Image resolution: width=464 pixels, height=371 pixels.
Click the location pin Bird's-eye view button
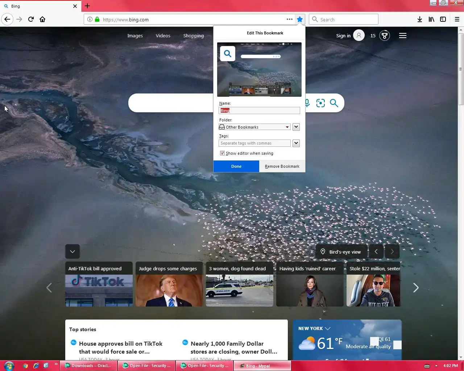(341, 251)
